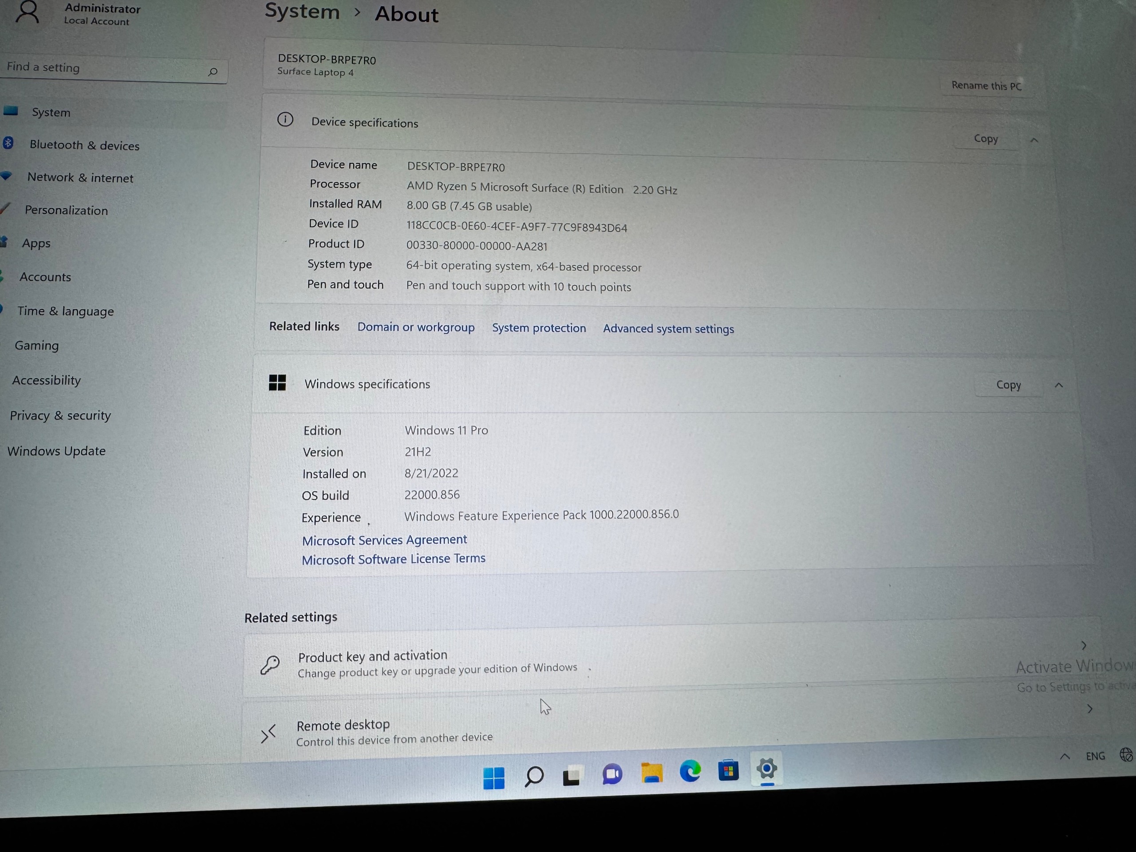1136x852 pixels.
Task: Open Start menu from taskbar
Action: coord(494,778)
